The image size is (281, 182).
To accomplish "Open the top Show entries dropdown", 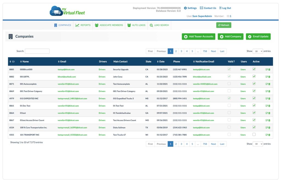I will point(258,51).
